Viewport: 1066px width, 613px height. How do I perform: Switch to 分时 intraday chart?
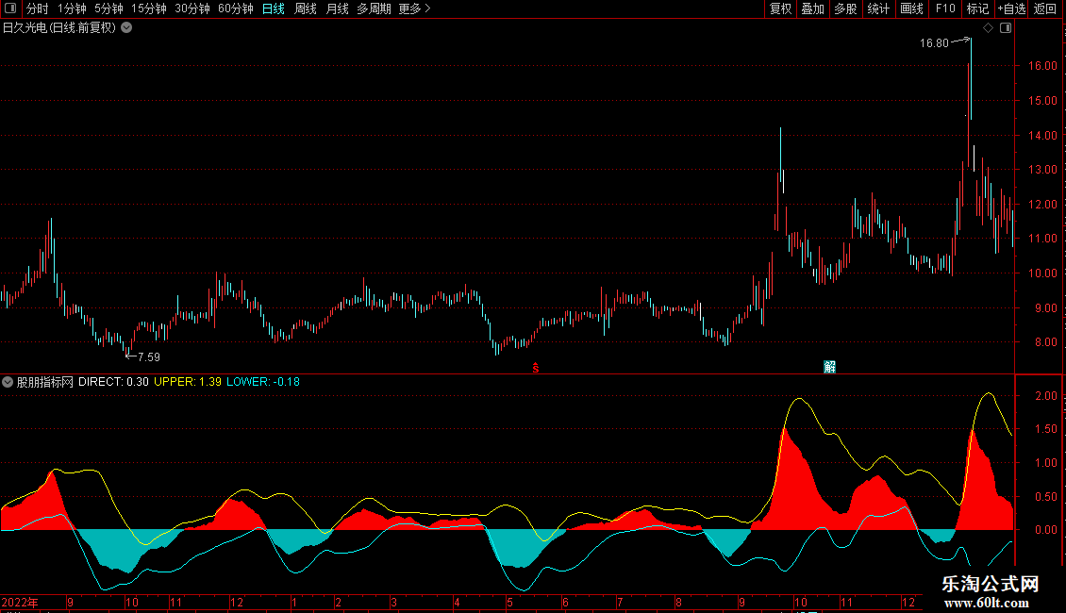(38, 8)
